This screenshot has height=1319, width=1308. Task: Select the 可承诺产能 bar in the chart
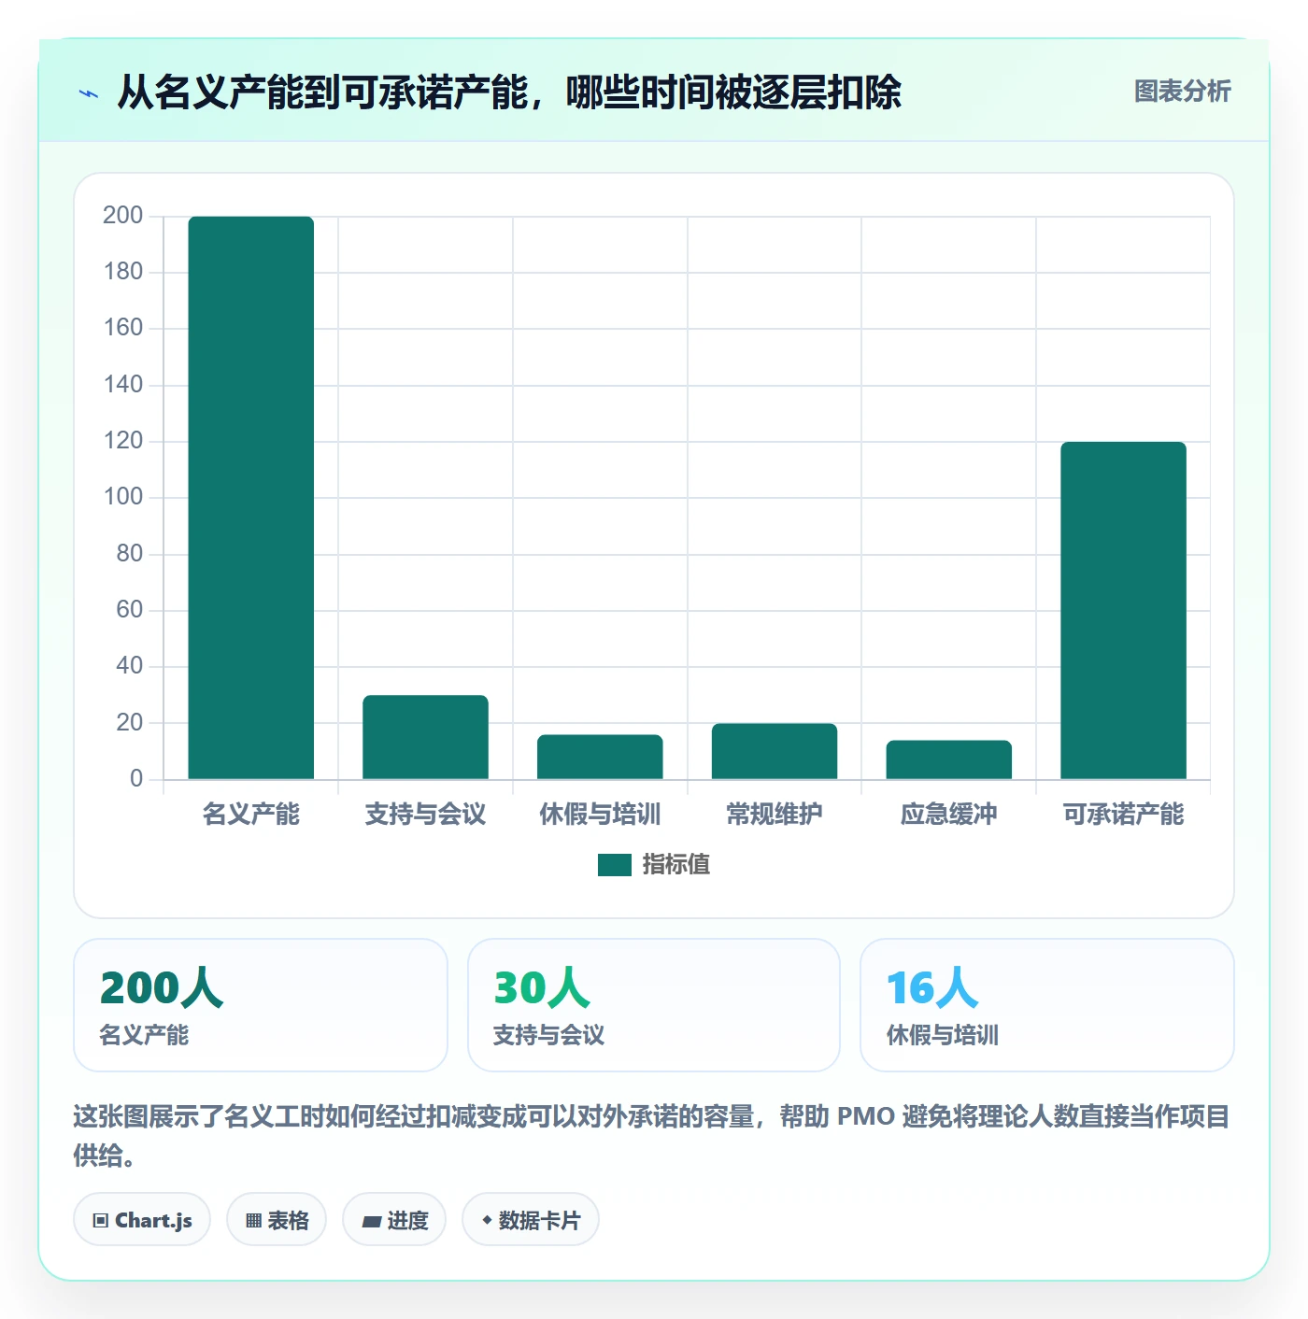pos(1123,610)
